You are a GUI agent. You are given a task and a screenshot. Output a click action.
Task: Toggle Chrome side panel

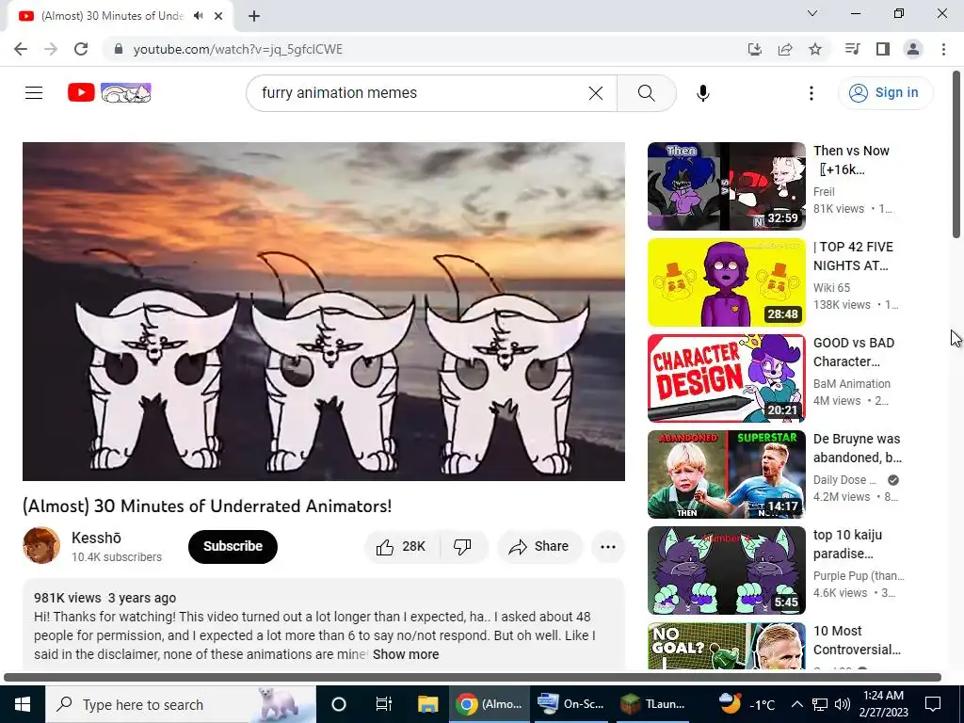click(883, 49)
